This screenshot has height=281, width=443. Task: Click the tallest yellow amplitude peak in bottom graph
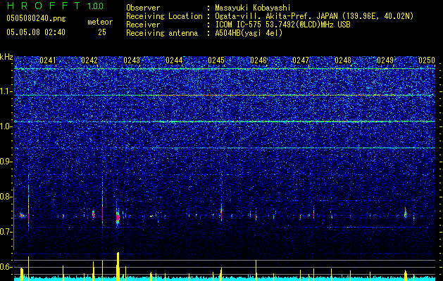click(118, 266)
